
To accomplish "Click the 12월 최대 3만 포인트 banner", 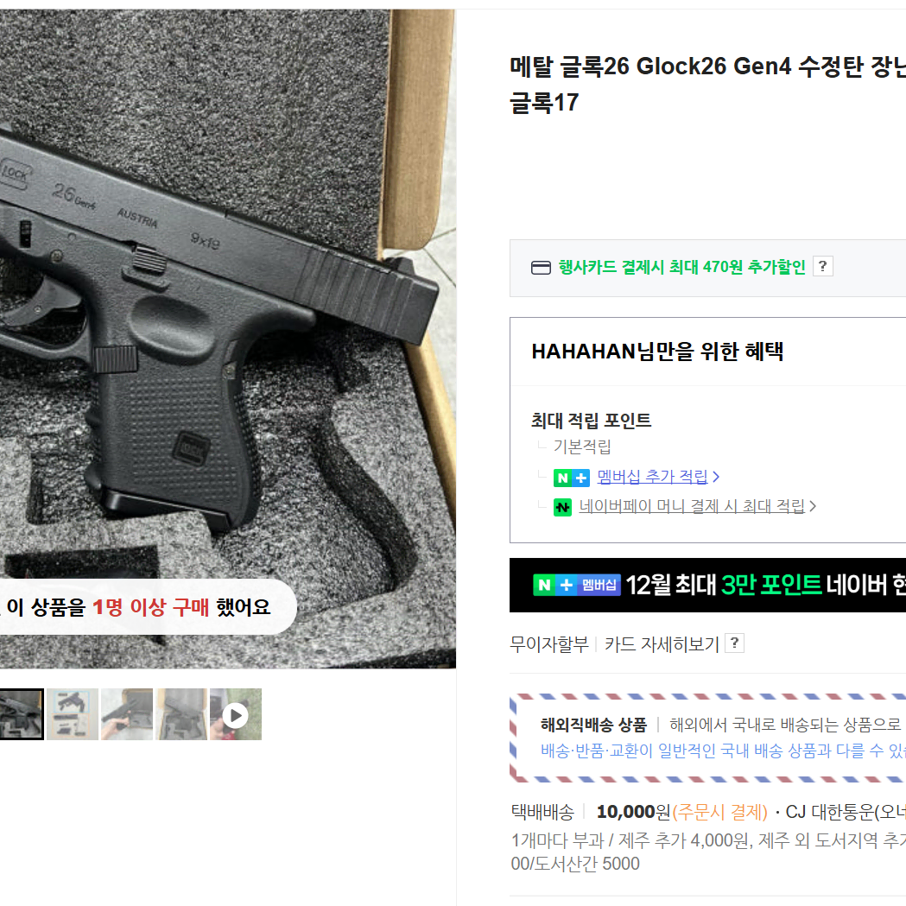I will point(708,585).
